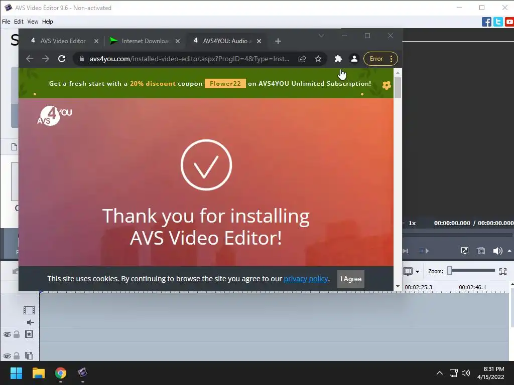
Task: Open the Chrome profile icon
Action: [x=354, y=59]
